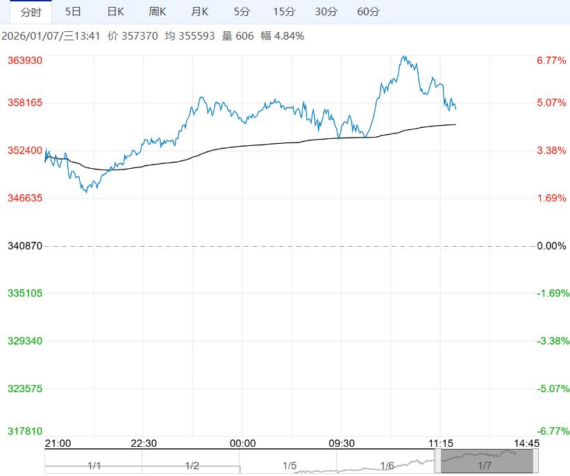Screen dimensions: 570x476
Task: Select the 5分 interval tab
Action: (242, 12)
